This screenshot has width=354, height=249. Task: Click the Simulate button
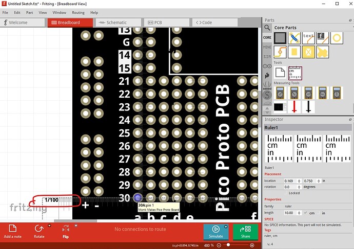(x=216, y=232)
